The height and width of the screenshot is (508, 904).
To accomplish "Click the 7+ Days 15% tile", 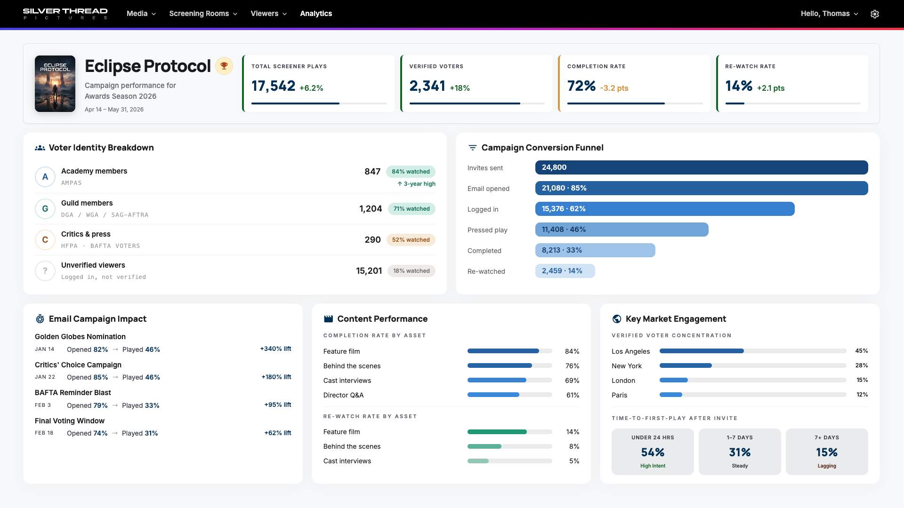I will click(827, 452).
